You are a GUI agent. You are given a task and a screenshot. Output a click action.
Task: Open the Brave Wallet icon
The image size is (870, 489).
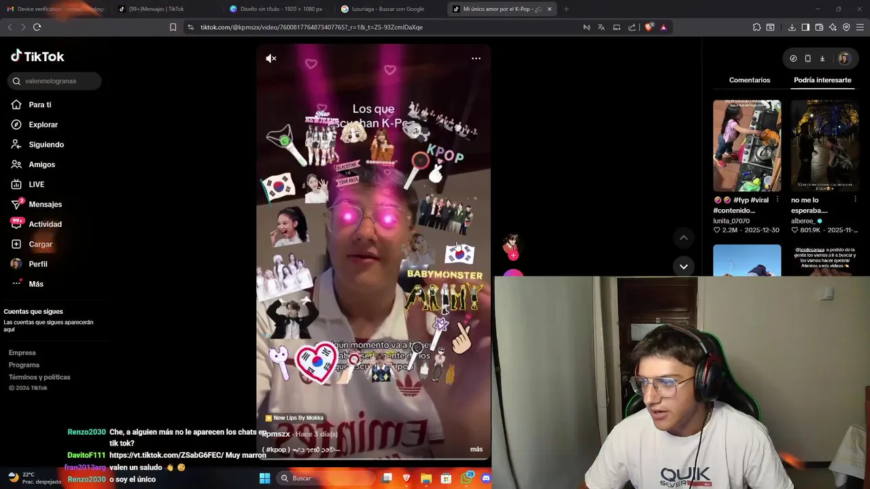click(819, 27)
